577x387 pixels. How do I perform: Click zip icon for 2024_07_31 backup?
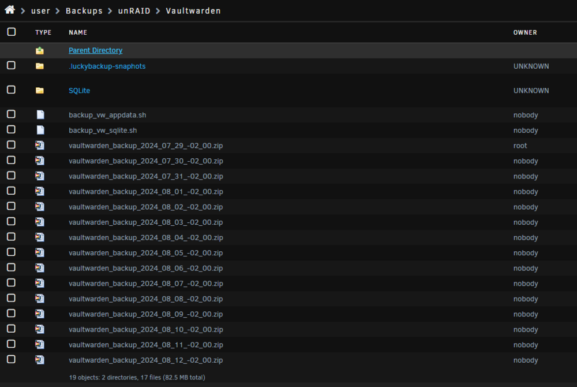click(x=40, y=176)
